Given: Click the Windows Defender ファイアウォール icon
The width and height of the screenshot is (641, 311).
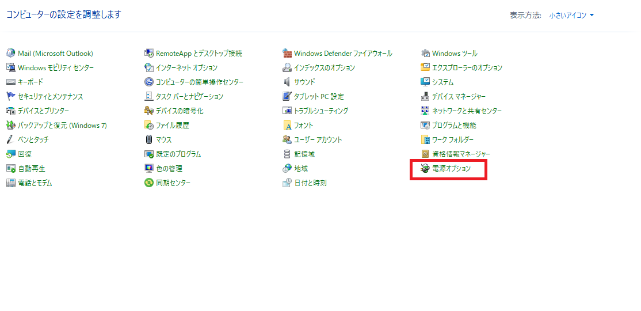Looking at the screenshot, I should [287, 54].
